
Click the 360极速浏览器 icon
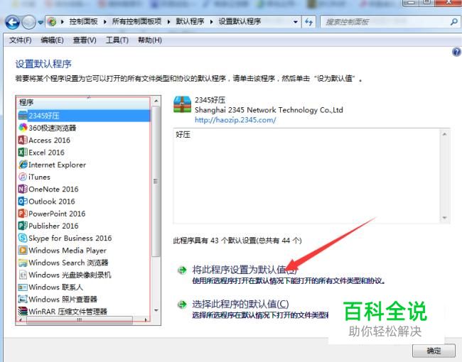(23, 128)
